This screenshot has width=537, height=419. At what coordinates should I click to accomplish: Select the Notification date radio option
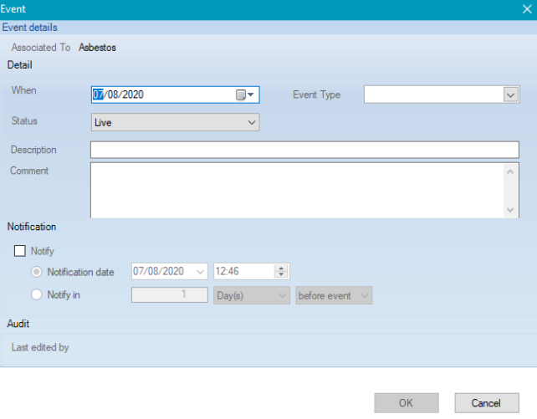tap(37, 272)
